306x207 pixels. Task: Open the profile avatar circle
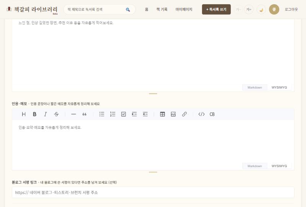tap(274, 9)
